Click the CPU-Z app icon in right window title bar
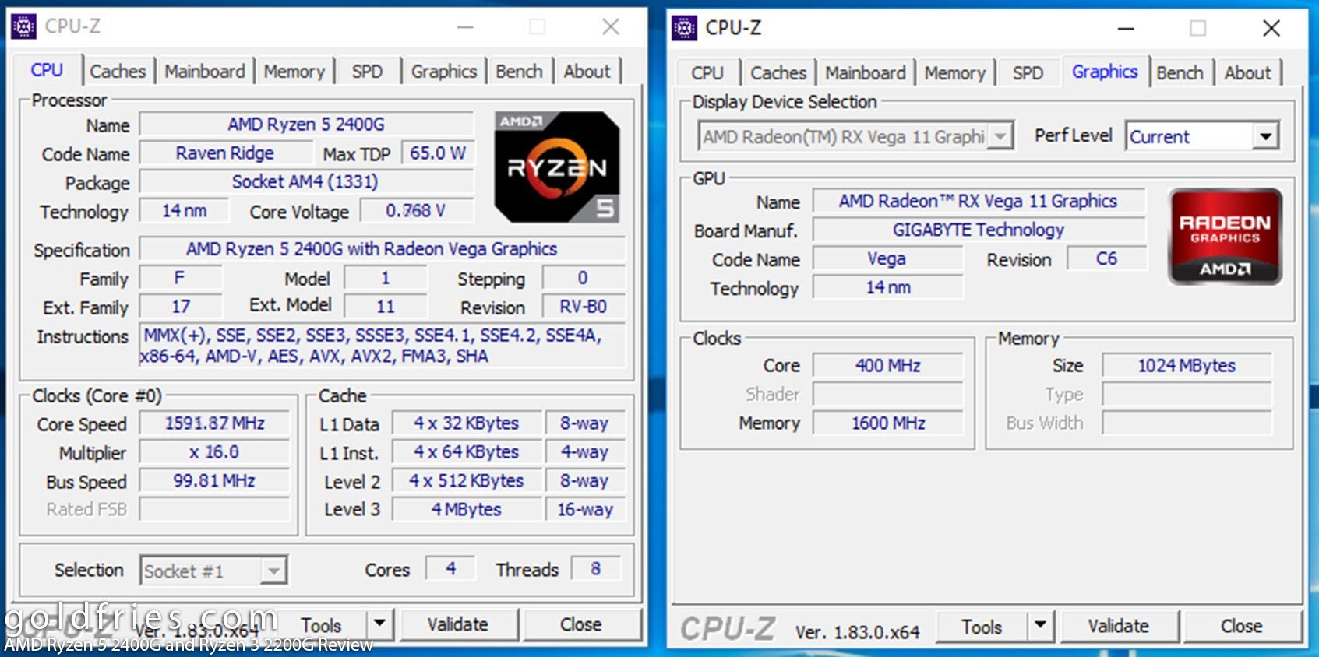 pos(684,28)
